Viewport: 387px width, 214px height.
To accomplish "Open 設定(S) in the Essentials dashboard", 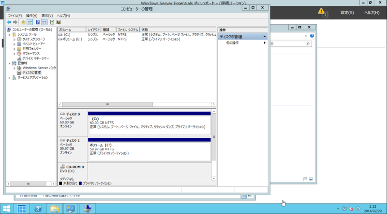I will (347, 13).
